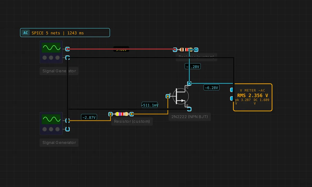Click the ~2.87V net voltage label
312x187 pixels.
pyautogui.click(x=89, y=117)
